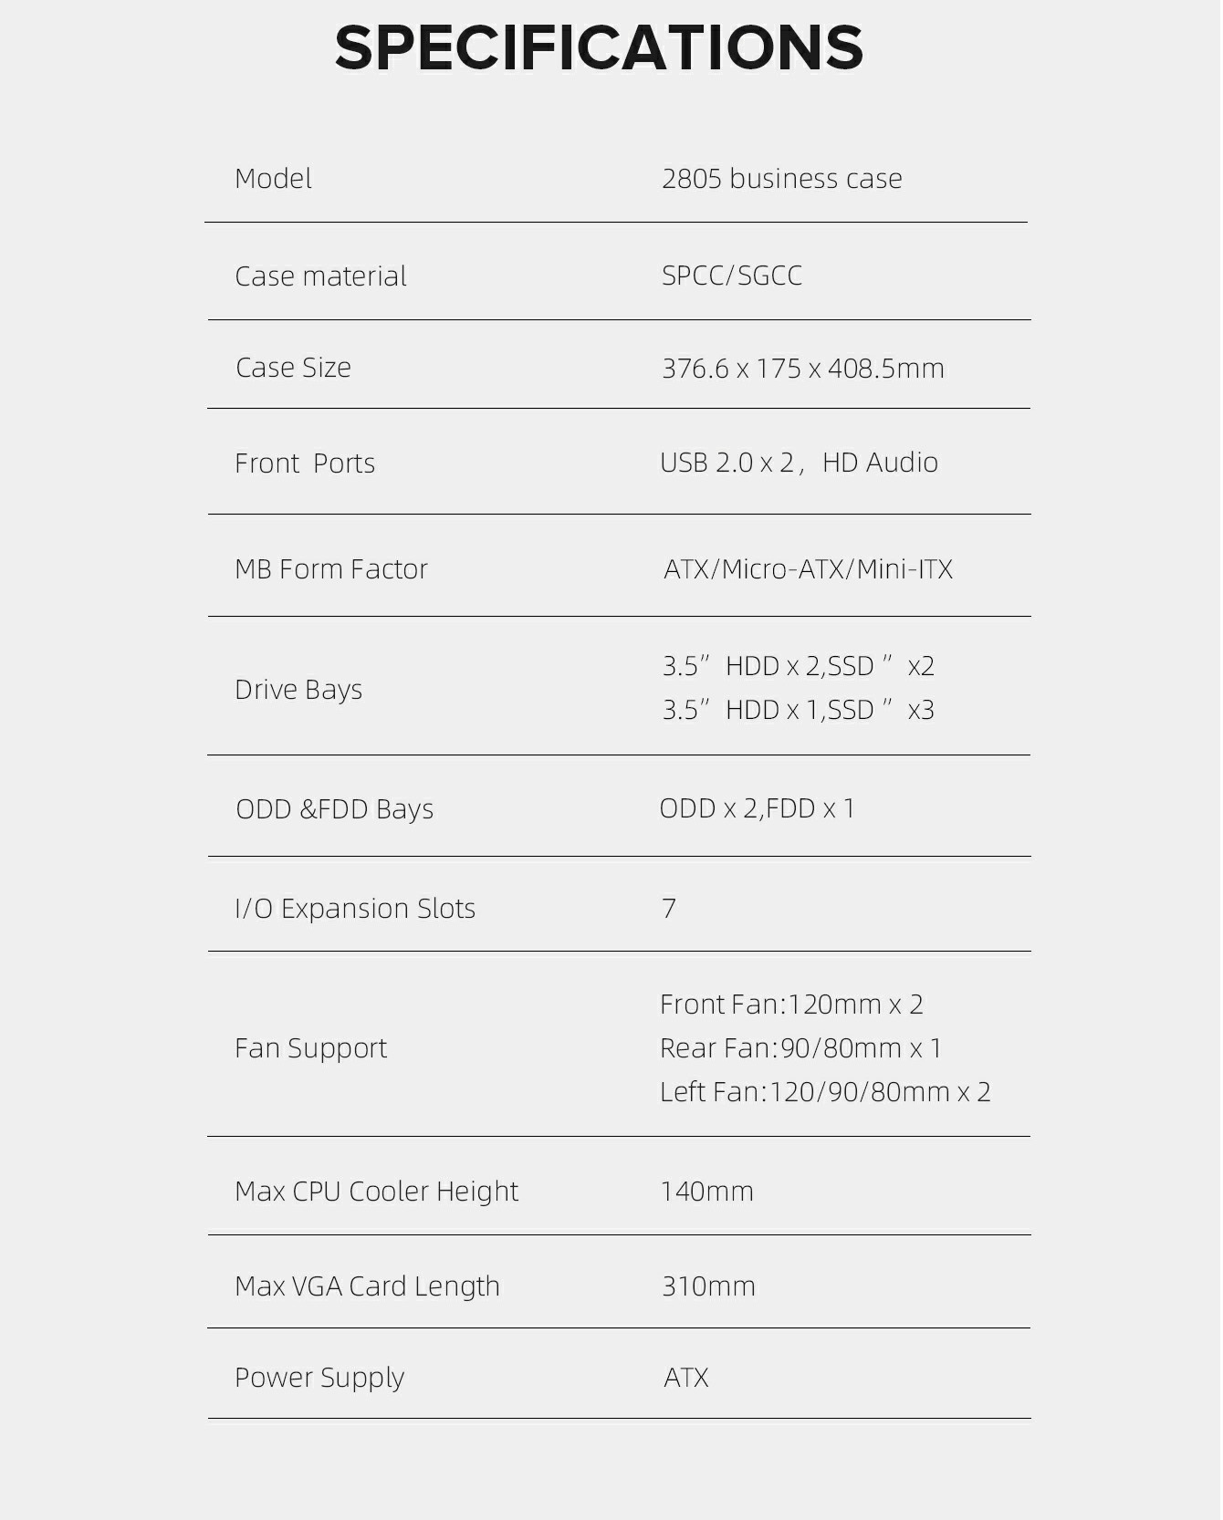Click the Model row label

pyautogui.click(x=273, y=178)
